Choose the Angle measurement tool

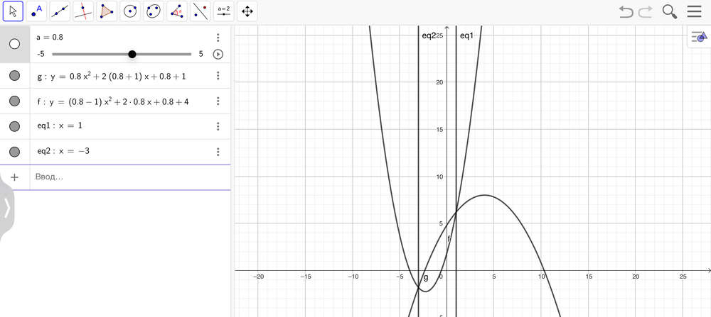[176, 11]
